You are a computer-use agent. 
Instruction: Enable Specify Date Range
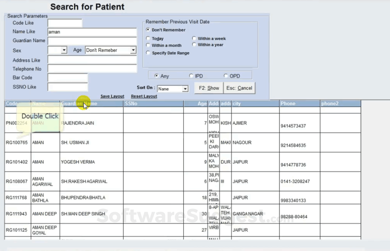(148, 53)
